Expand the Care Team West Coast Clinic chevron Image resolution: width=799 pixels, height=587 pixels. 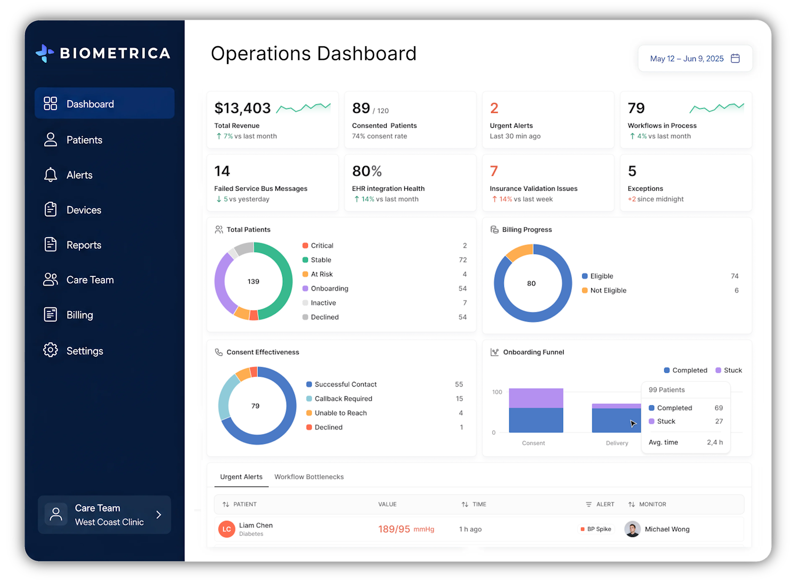tap(158, 515)
